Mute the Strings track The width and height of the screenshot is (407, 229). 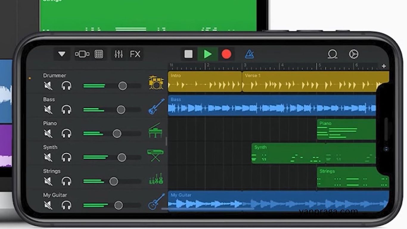48,181
